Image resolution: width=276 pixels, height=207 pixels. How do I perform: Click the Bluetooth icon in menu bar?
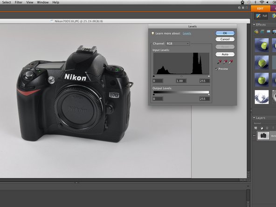tap(255, 2)
